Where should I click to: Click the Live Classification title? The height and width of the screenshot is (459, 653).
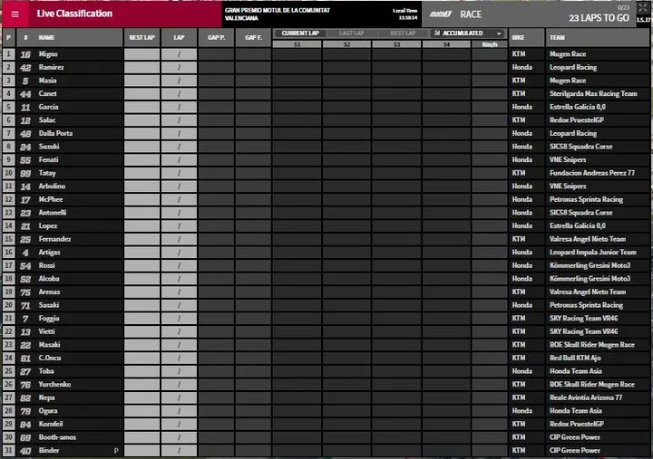click(x=74, y=14)
